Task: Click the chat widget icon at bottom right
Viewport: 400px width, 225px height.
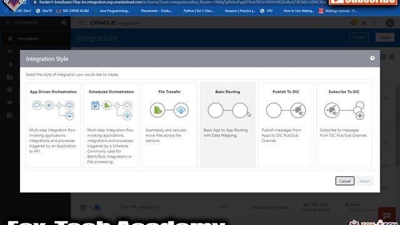Action: pyautogui.click(x=387, y=216)
